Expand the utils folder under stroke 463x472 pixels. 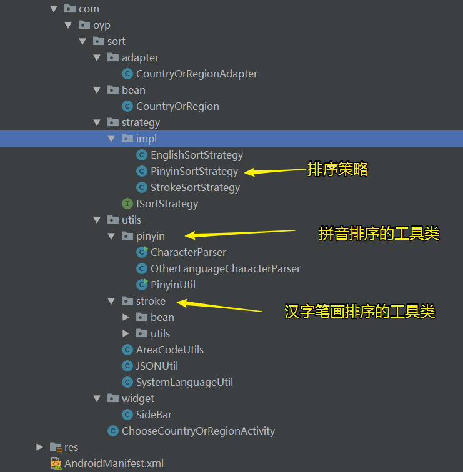[x=126, y=333]
